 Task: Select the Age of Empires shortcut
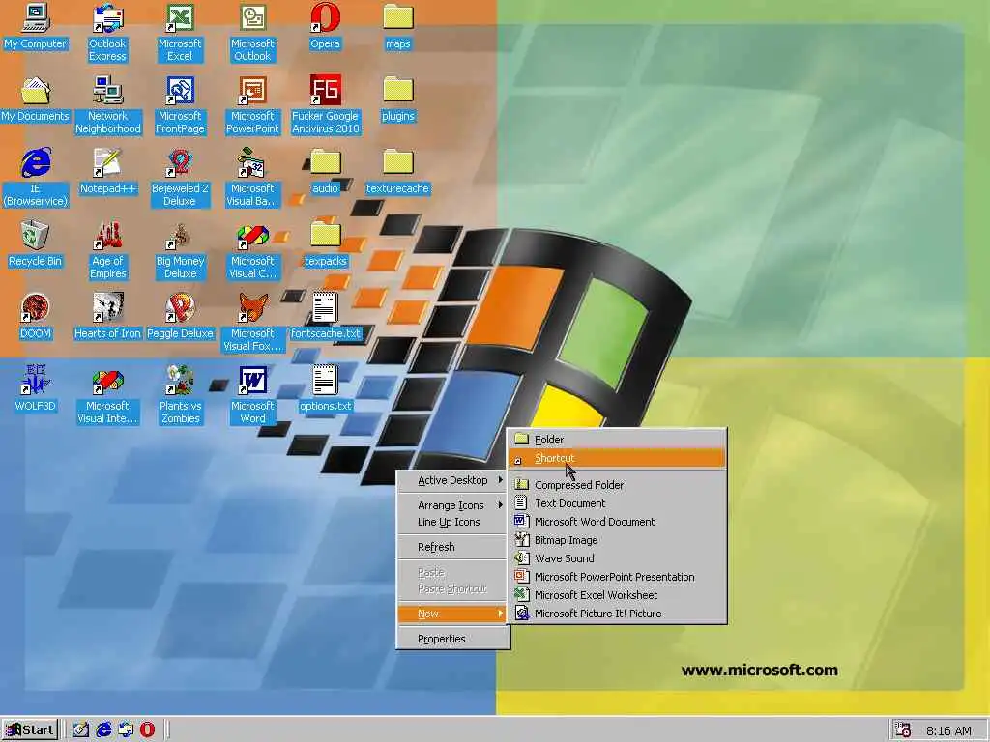tap(107, 250)
